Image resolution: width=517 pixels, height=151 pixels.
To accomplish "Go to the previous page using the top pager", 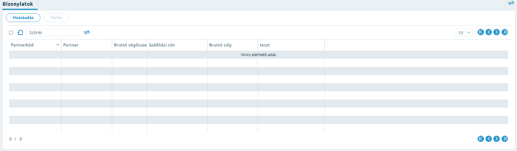I will pos(488,32).
